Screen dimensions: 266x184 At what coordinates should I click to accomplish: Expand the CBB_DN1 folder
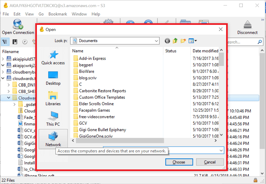pos(9,85)
